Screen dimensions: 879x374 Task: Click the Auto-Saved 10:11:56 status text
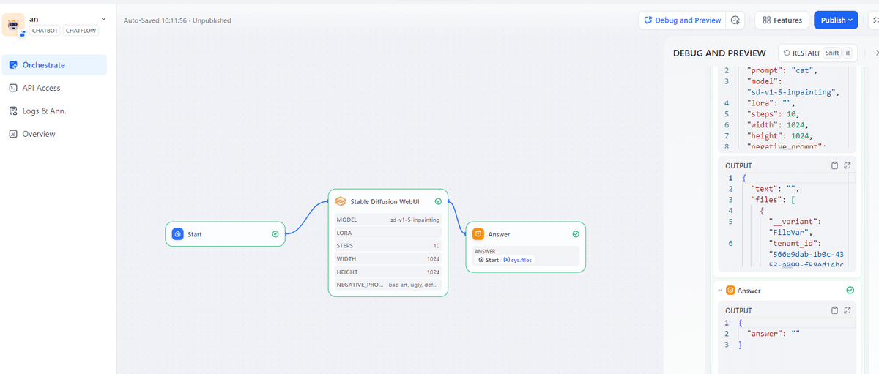pyautogui.click(x=156, y=20)
